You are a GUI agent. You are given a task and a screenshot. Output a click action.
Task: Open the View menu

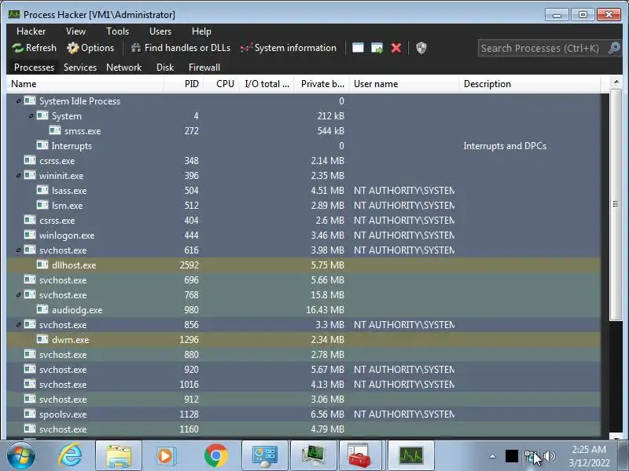[x=75, y=31]
